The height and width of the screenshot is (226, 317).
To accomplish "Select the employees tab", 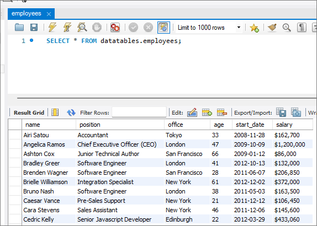I will (x=27, y=14).
